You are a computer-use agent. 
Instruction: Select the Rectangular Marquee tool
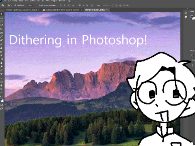pyautogui.click(x=2, y=18)
